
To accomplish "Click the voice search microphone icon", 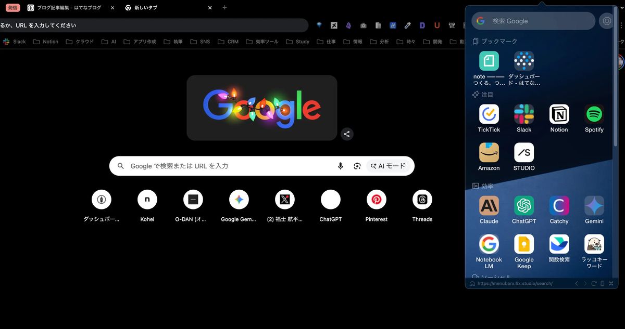I will click(x=341, y=166).
